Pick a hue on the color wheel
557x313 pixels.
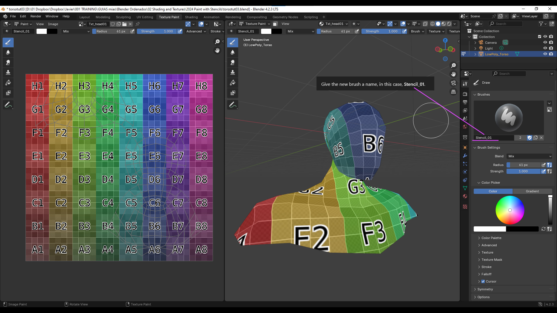coord(510,210)
